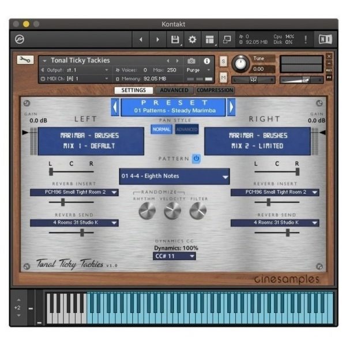Viewport: 346px width, 346px height.
Task: Click the Tune knob
Action: click(240, 64)
